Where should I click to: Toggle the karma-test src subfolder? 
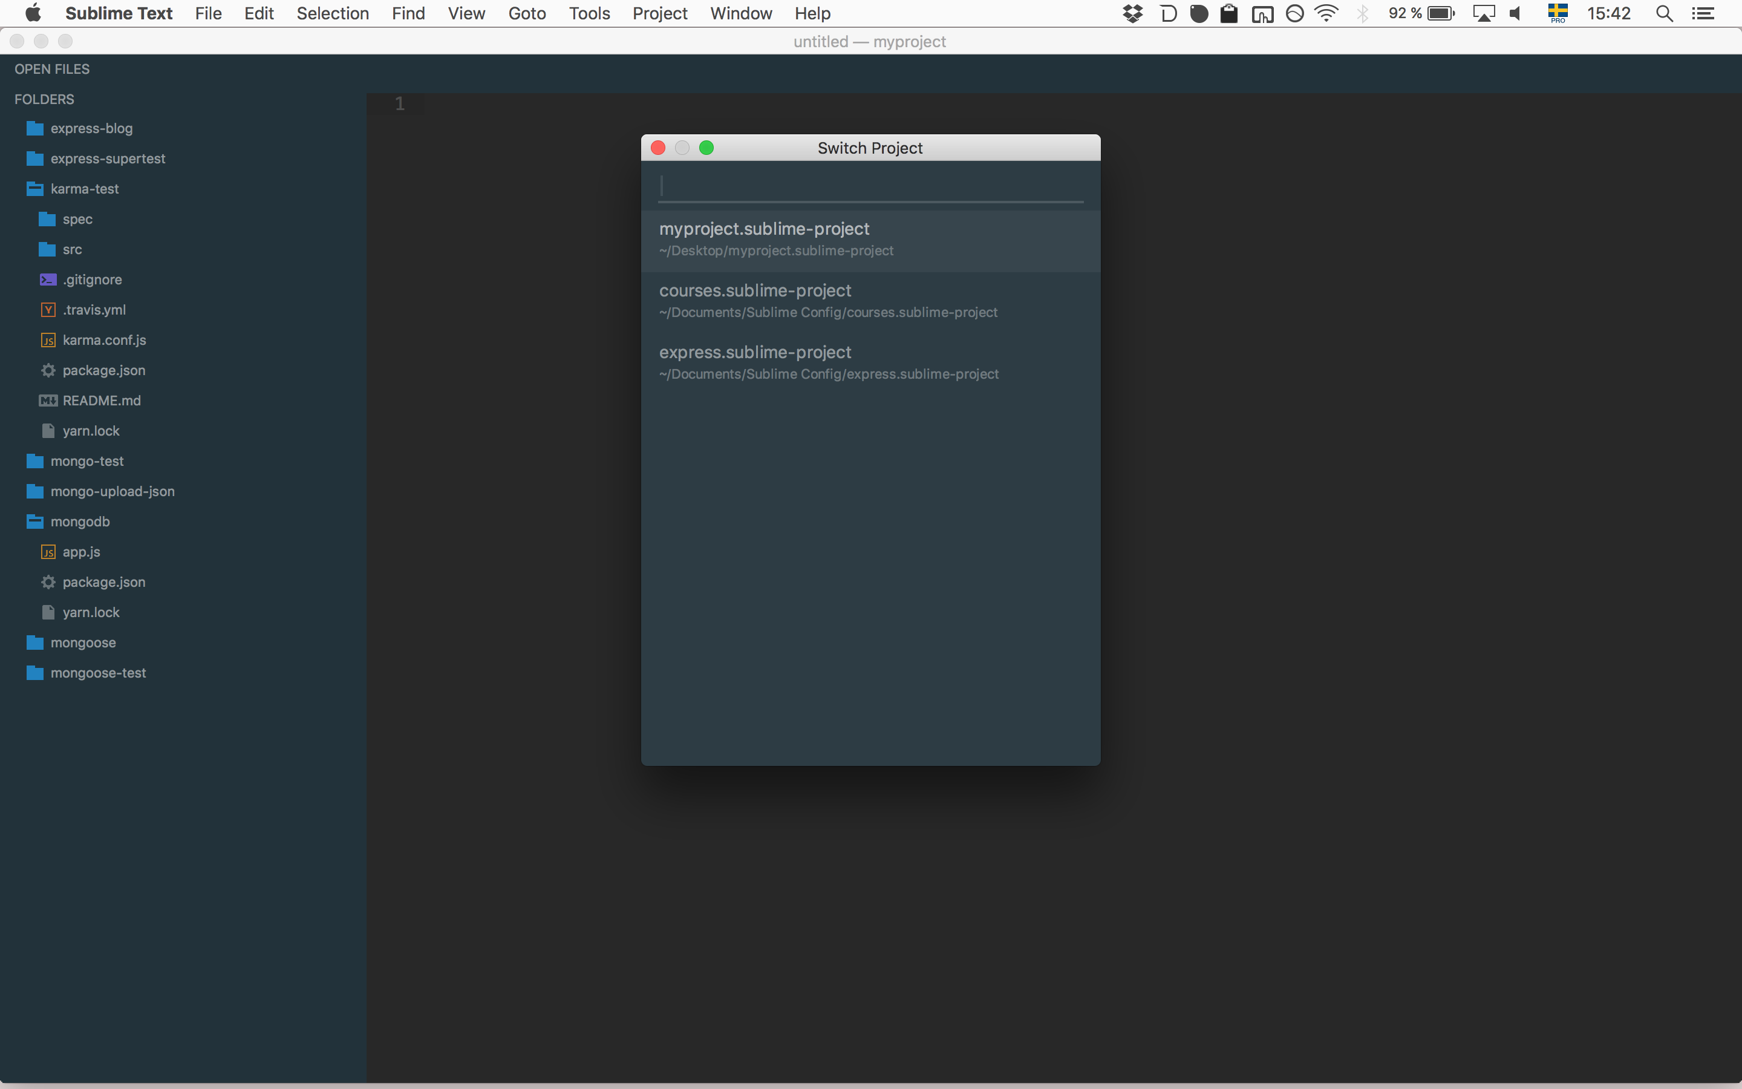point(71,249)
